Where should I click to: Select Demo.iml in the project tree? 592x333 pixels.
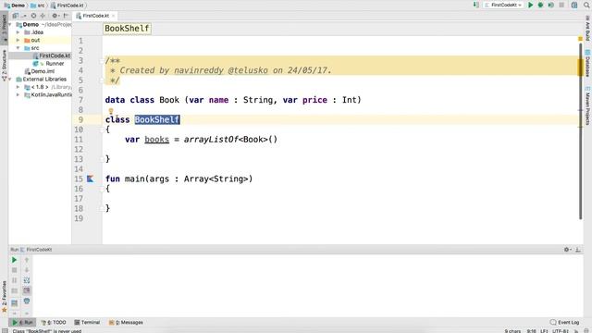pos(40,71)
